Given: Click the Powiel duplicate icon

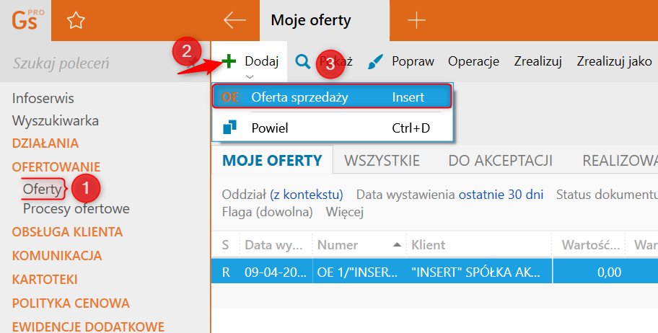Looking at the screenshot, I should click(229, 128).
